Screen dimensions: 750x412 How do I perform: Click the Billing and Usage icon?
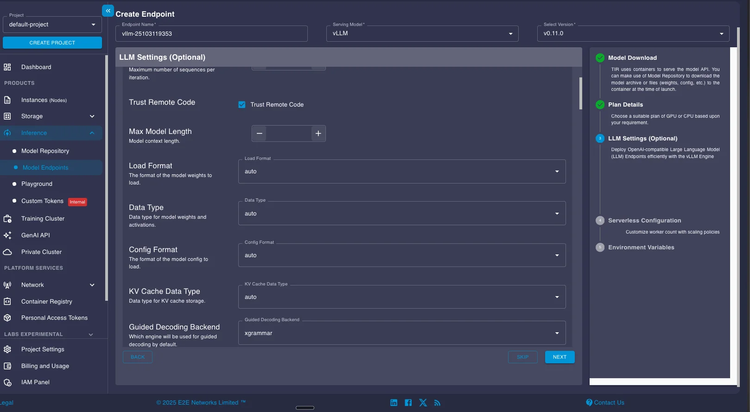coord(7,366)
